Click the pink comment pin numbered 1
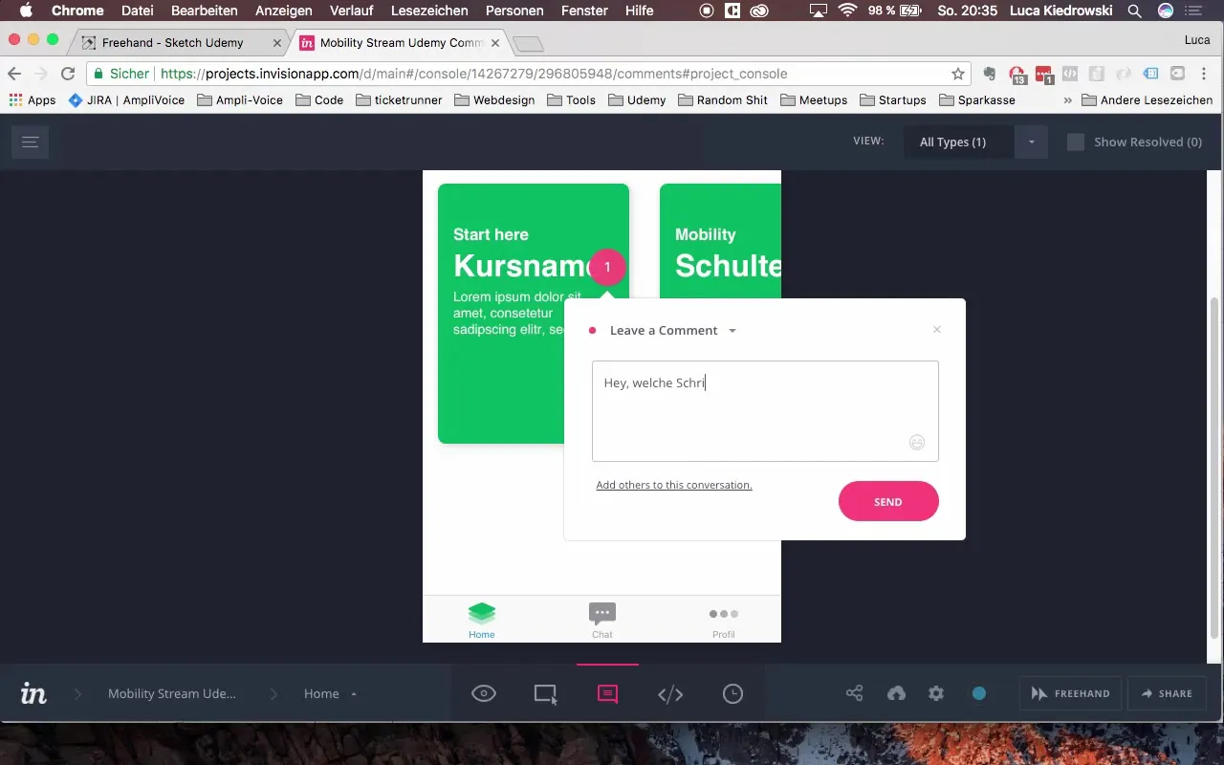1224x765 pixels. click(x=607, y=268)
